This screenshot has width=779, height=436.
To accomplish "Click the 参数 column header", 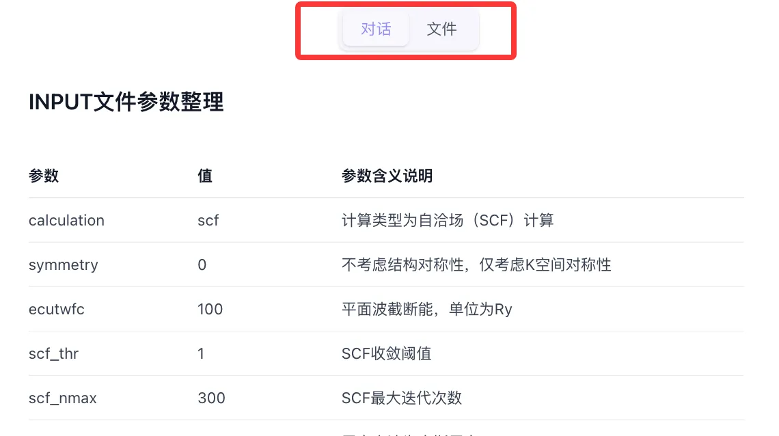I will tap(44, 176).
